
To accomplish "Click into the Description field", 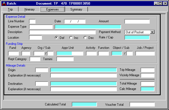I will tap(62, 32).
